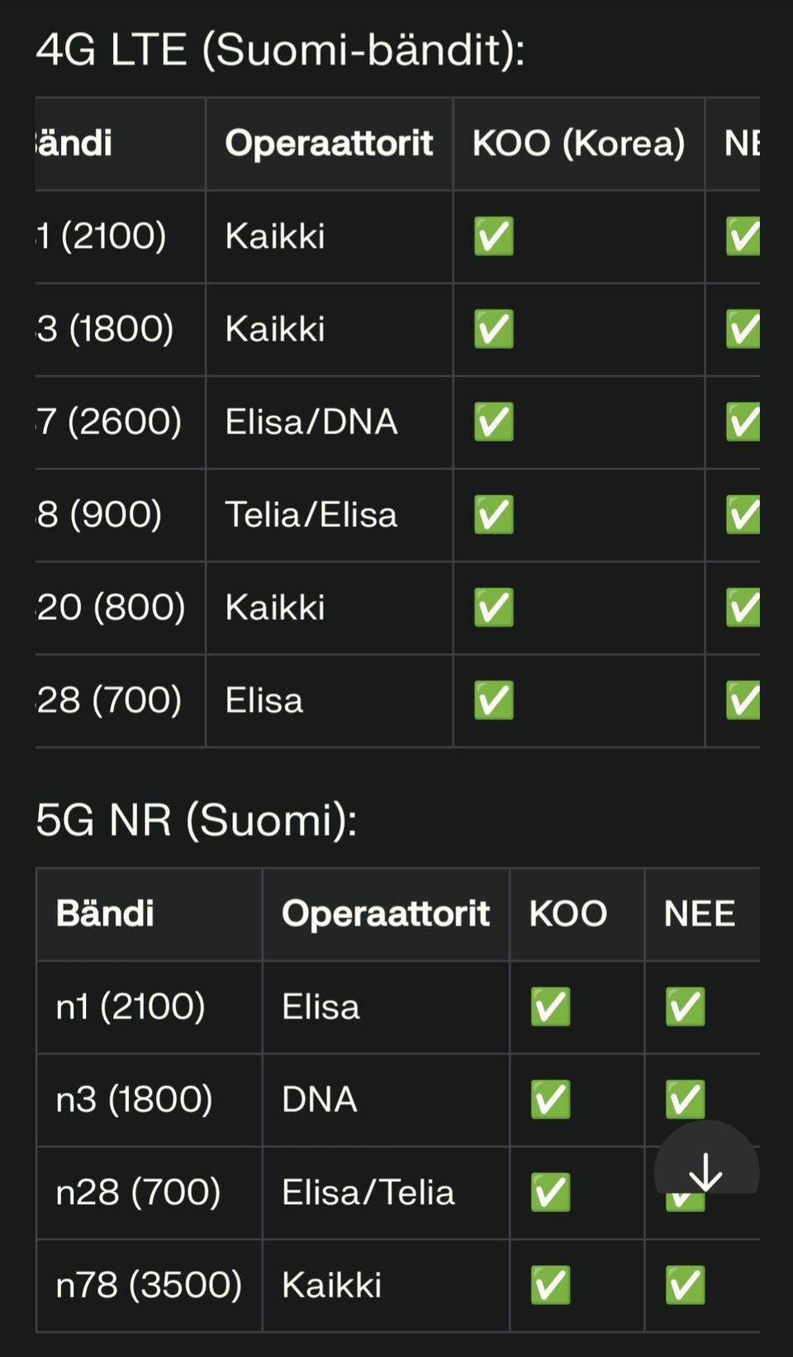Click NEE checkmark in n3 (1800) row

(x=685, y=1098)
